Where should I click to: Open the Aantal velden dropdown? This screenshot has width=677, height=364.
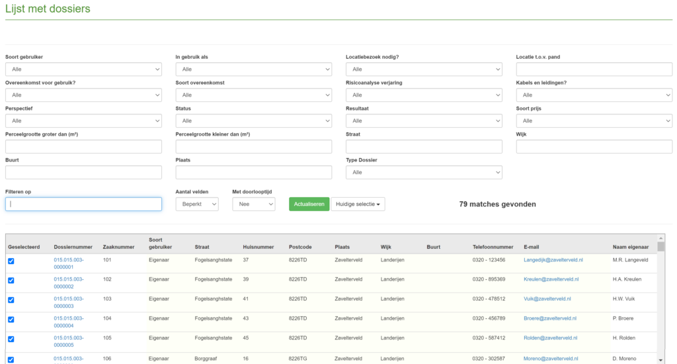[x=197, y=204]
